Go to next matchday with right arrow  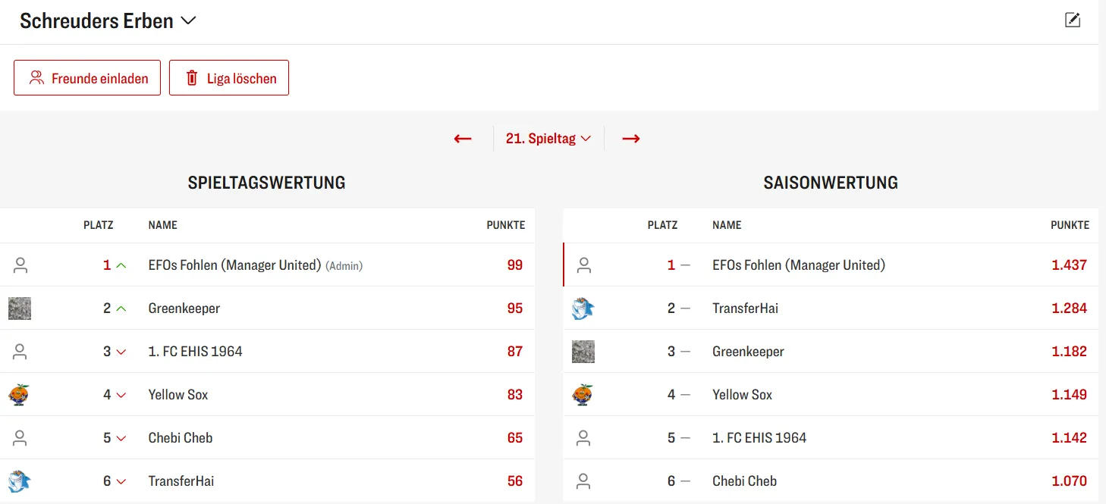[630, 139]
